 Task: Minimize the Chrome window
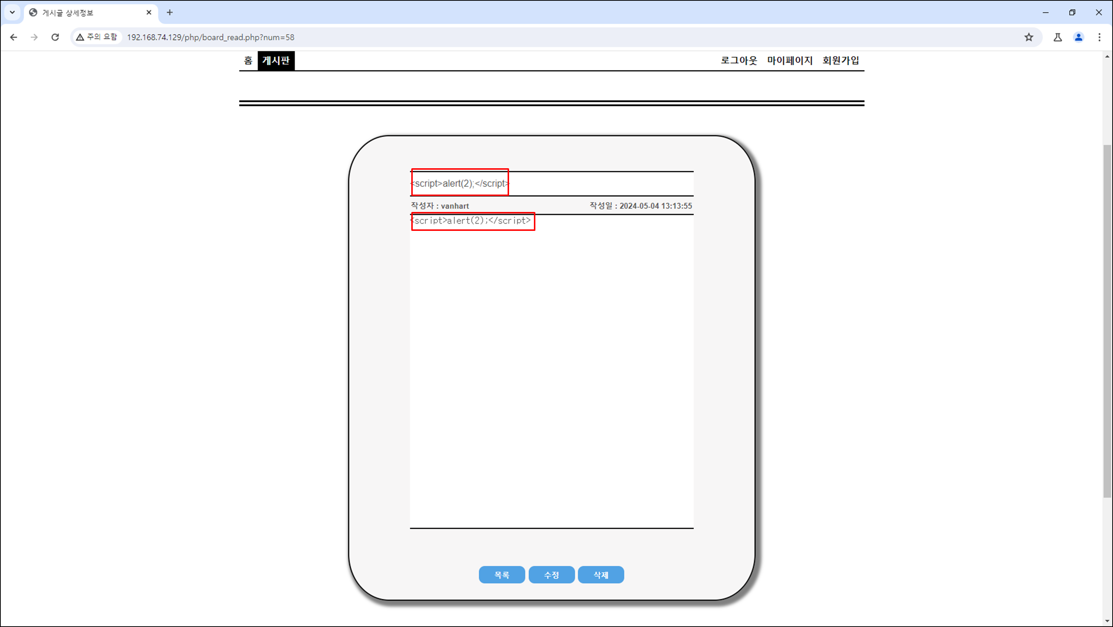tap(1046, 13)
